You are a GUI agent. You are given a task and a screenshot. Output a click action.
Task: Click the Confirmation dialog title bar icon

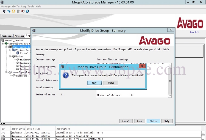[x=63, y=67]
